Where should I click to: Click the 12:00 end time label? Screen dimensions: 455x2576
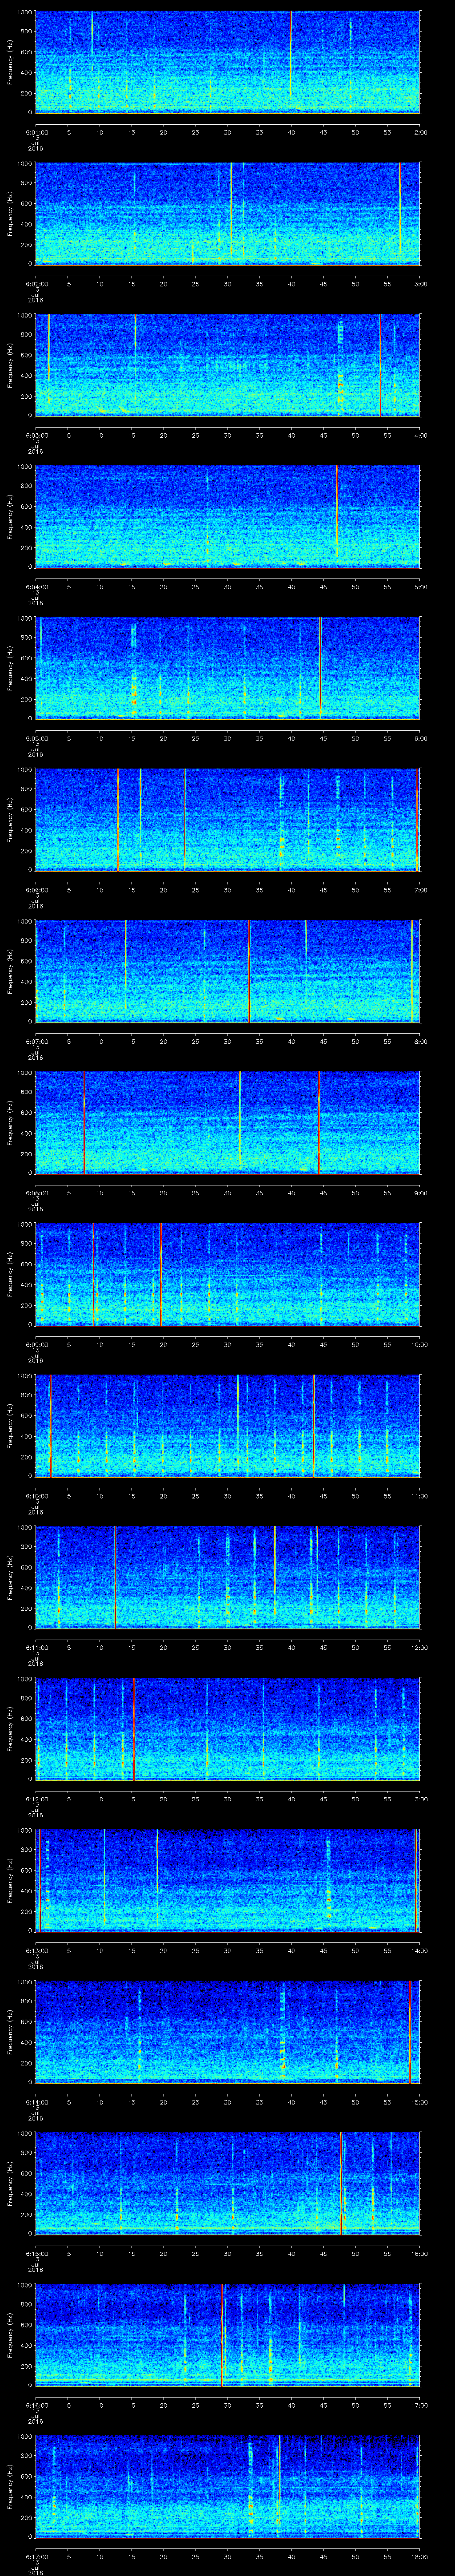click(x=419, y=1647)
